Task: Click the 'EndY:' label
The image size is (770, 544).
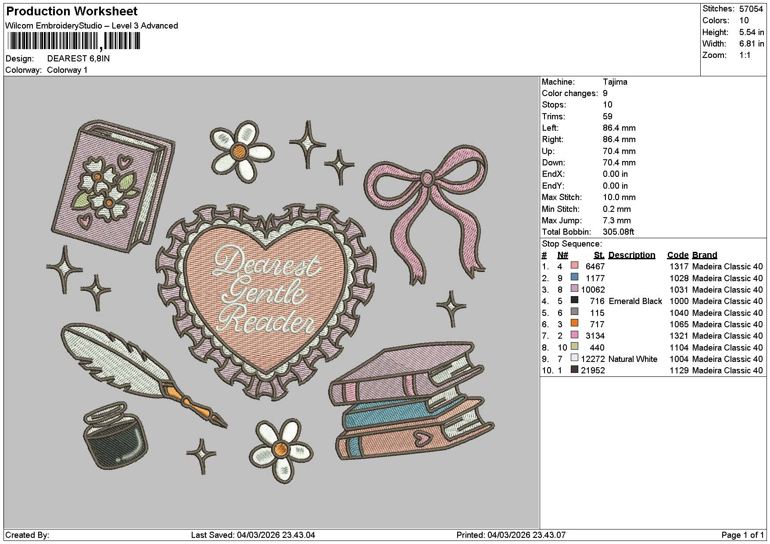Action: click(x=553, y=186)
